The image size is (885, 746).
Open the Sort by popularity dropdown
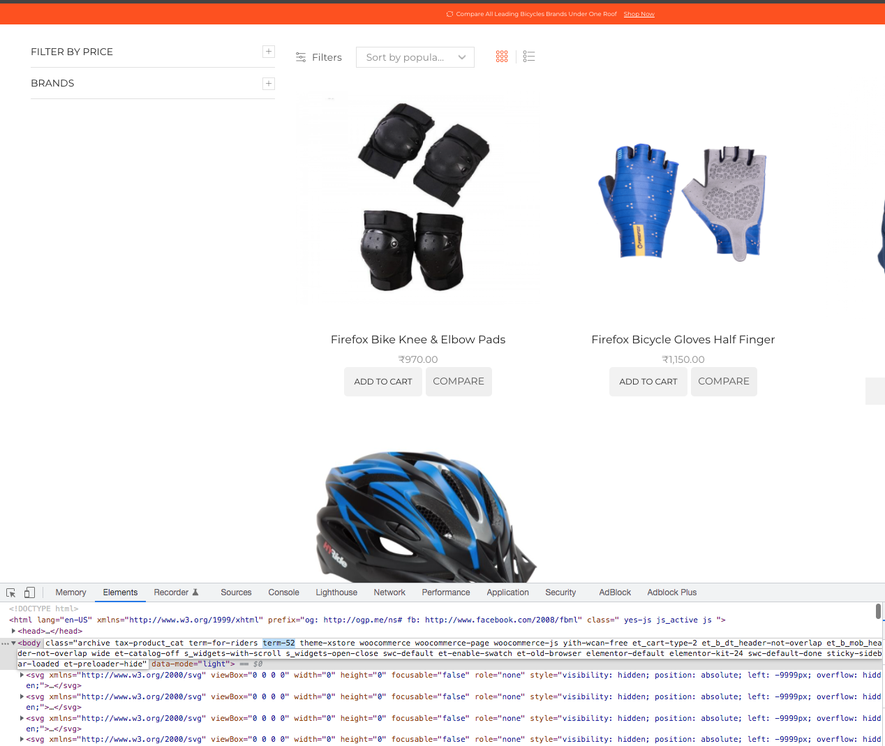point(415,57)
